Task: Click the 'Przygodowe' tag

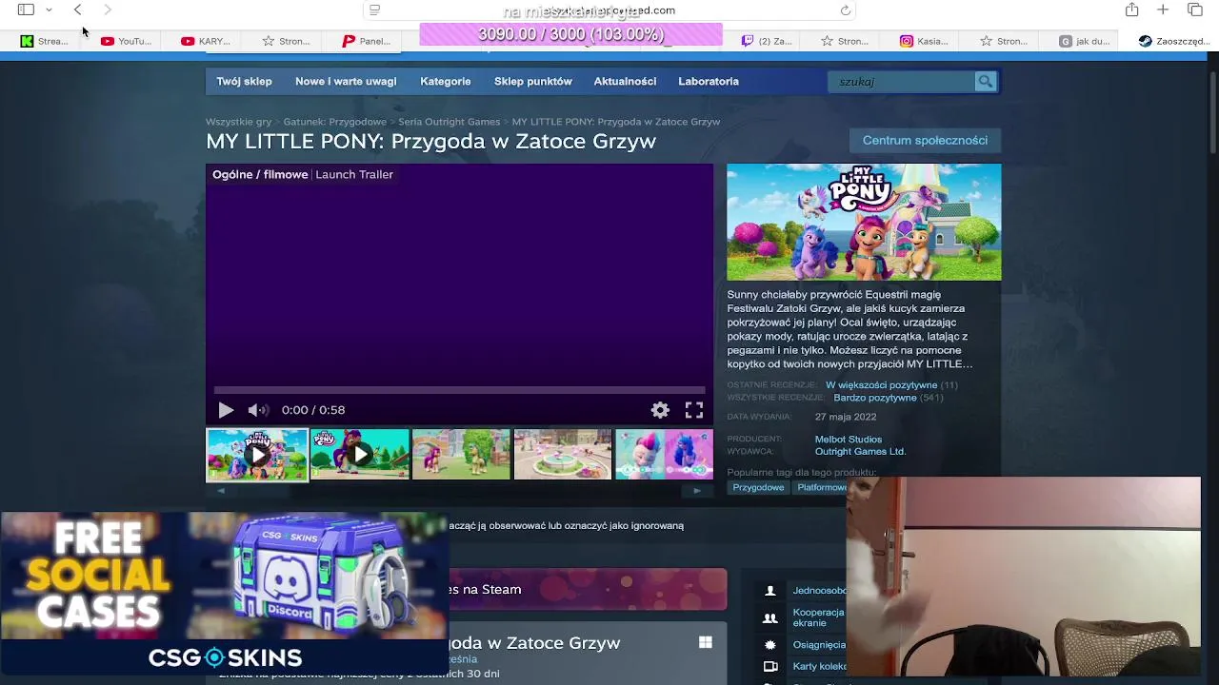Action: click(x=758, y=488)
